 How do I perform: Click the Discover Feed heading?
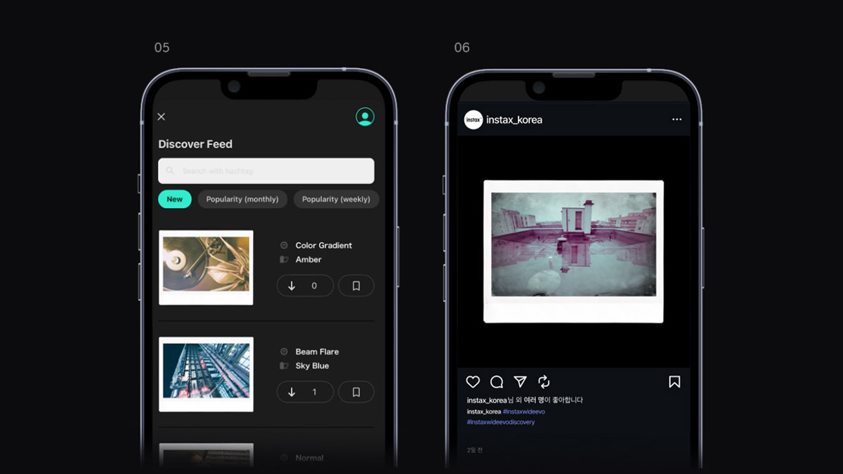point(195,144)
